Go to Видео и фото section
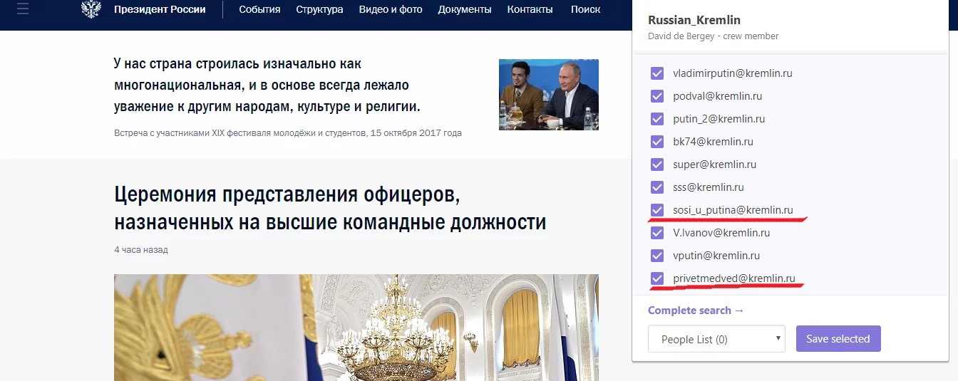The height and width of the screenshot is (381, 958). coord(391,9)
